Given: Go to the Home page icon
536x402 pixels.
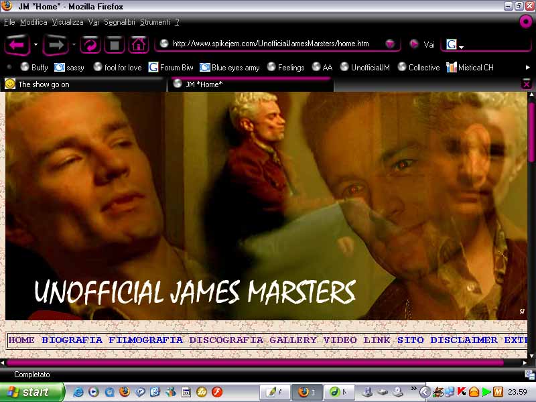Looking at the screenshot, I should tap(139, 45).
